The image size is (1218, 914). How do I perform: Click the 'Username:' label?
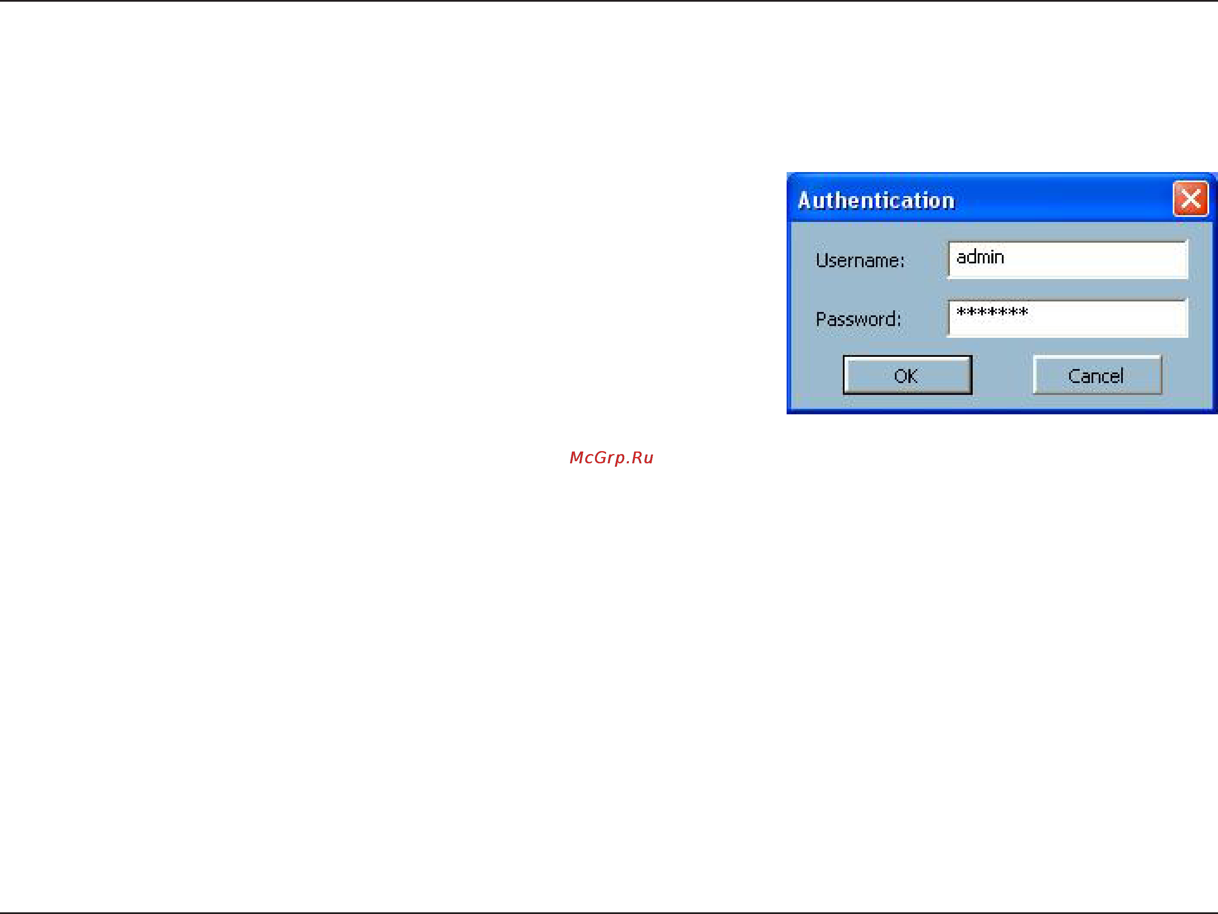point(860,260)
